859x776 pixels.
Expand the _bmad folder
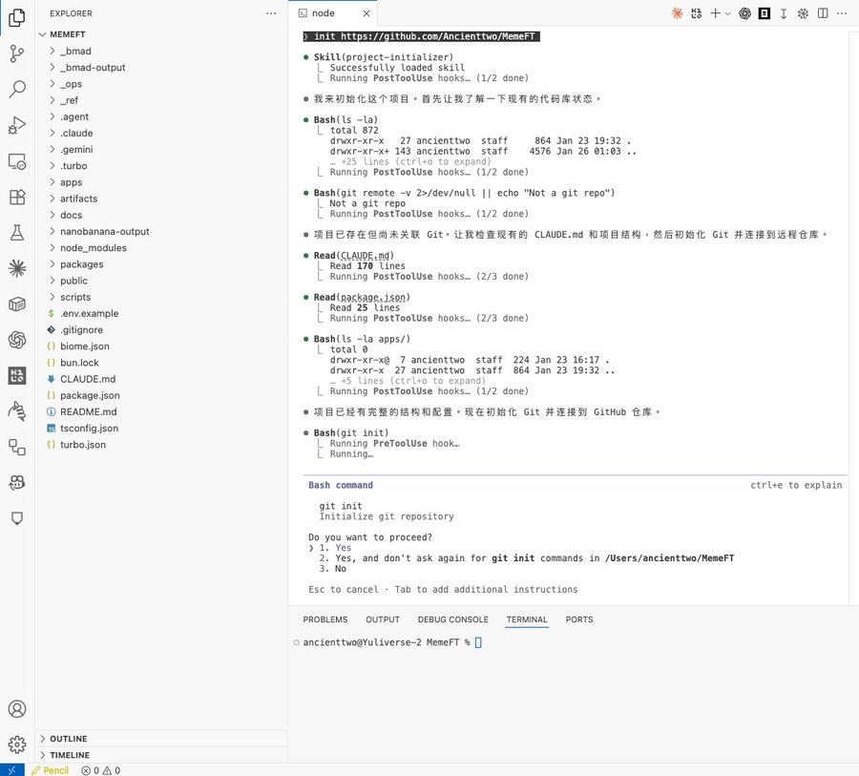(x=161, y=51)
